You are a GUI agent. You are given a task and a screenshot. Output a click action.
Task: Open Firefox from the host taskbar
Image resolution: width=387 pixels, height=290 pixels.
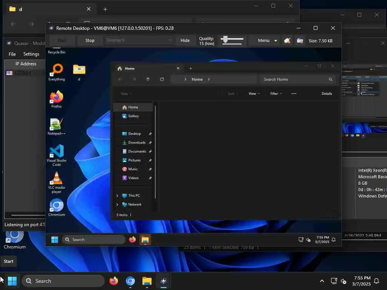point(113,281)
